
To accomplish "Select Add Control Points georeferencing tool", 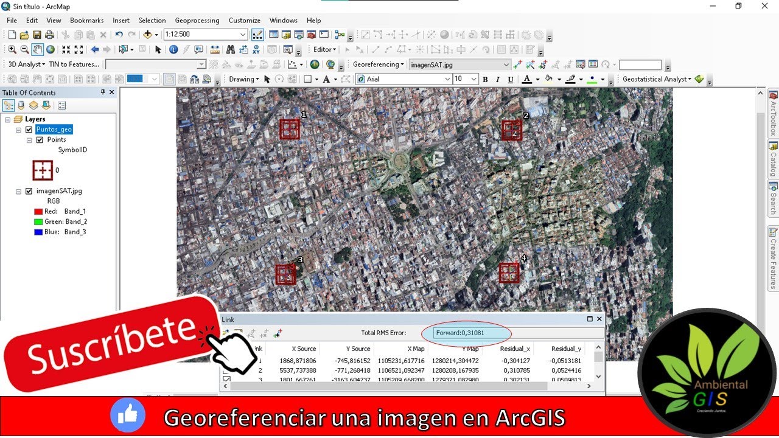I will pyautogui.click(x=517, y=64).
